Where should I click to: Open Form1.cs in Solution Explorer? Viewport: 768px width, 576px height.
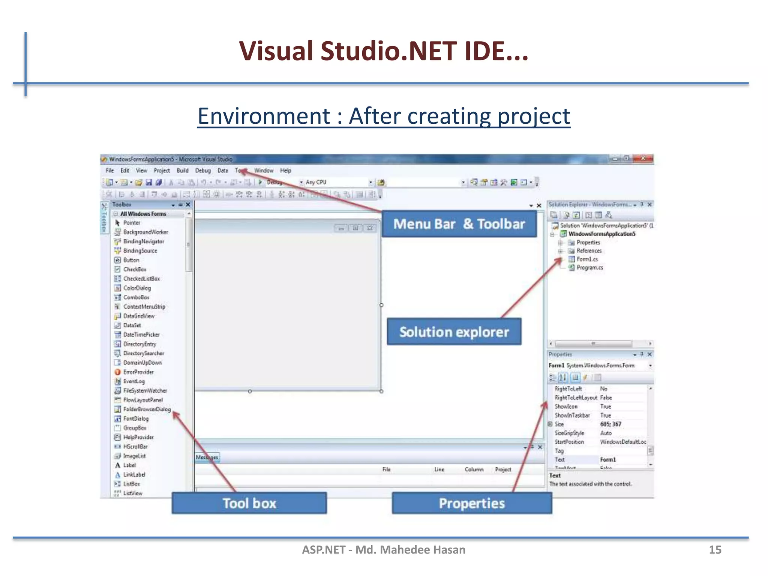coord(587,259)
